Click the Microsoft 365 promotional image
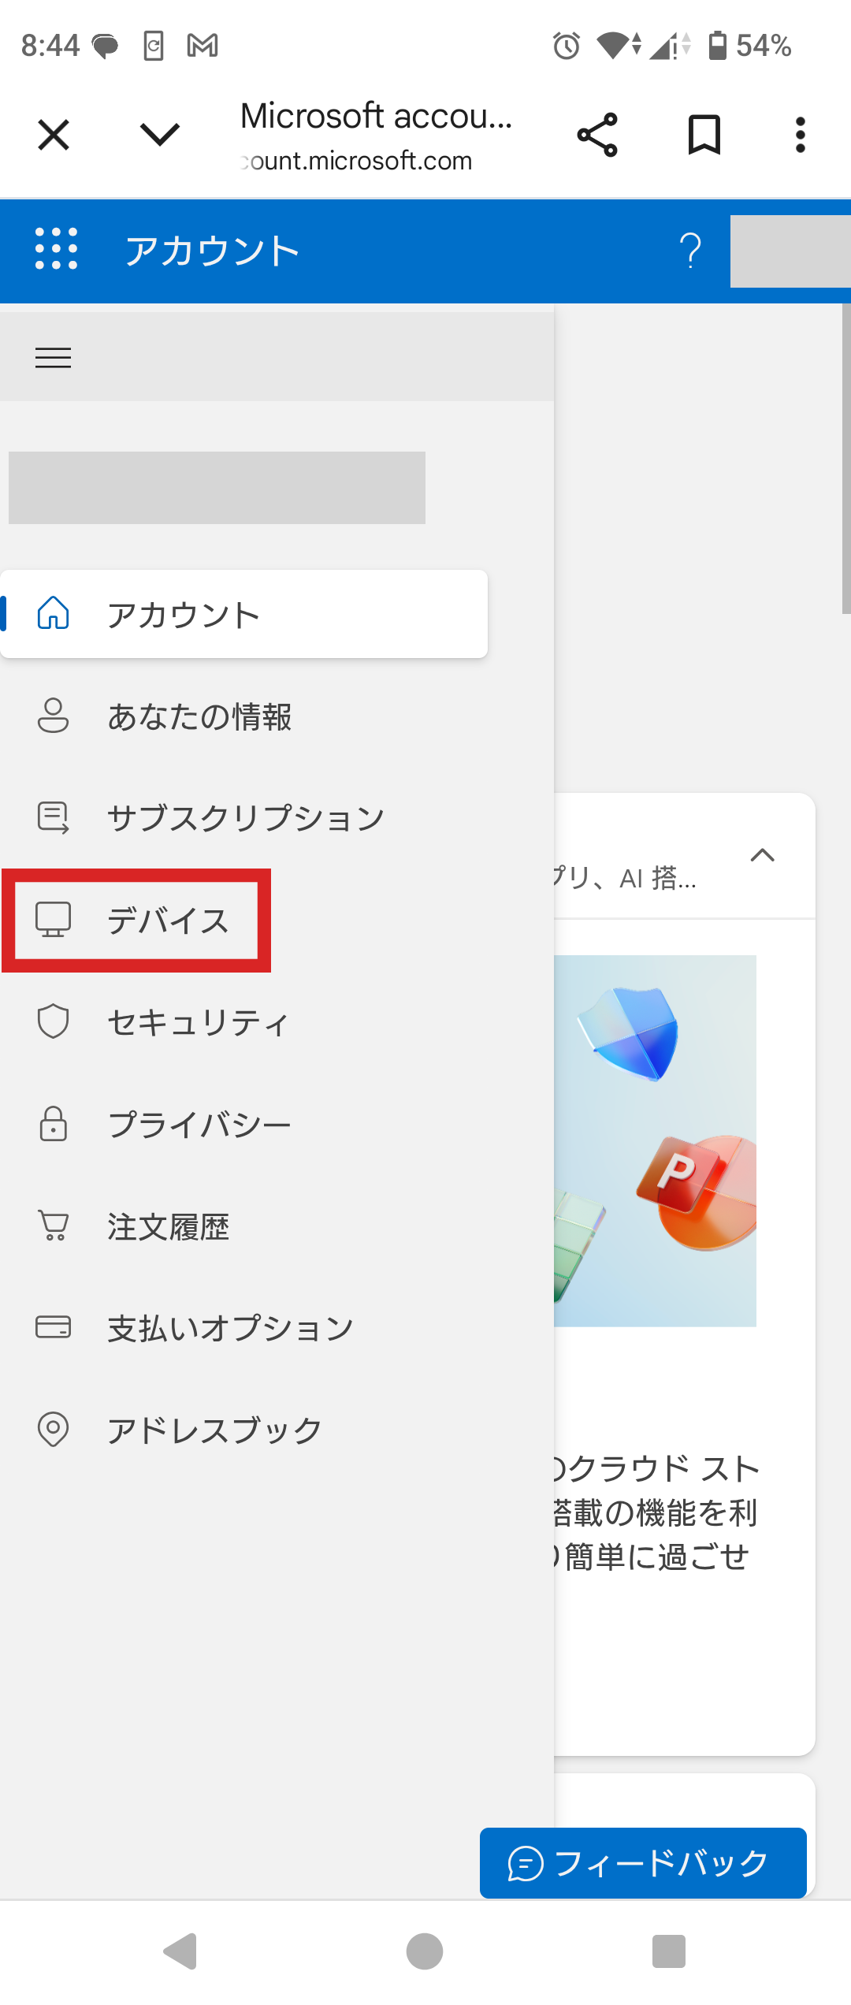 (x=655, y=1140)
